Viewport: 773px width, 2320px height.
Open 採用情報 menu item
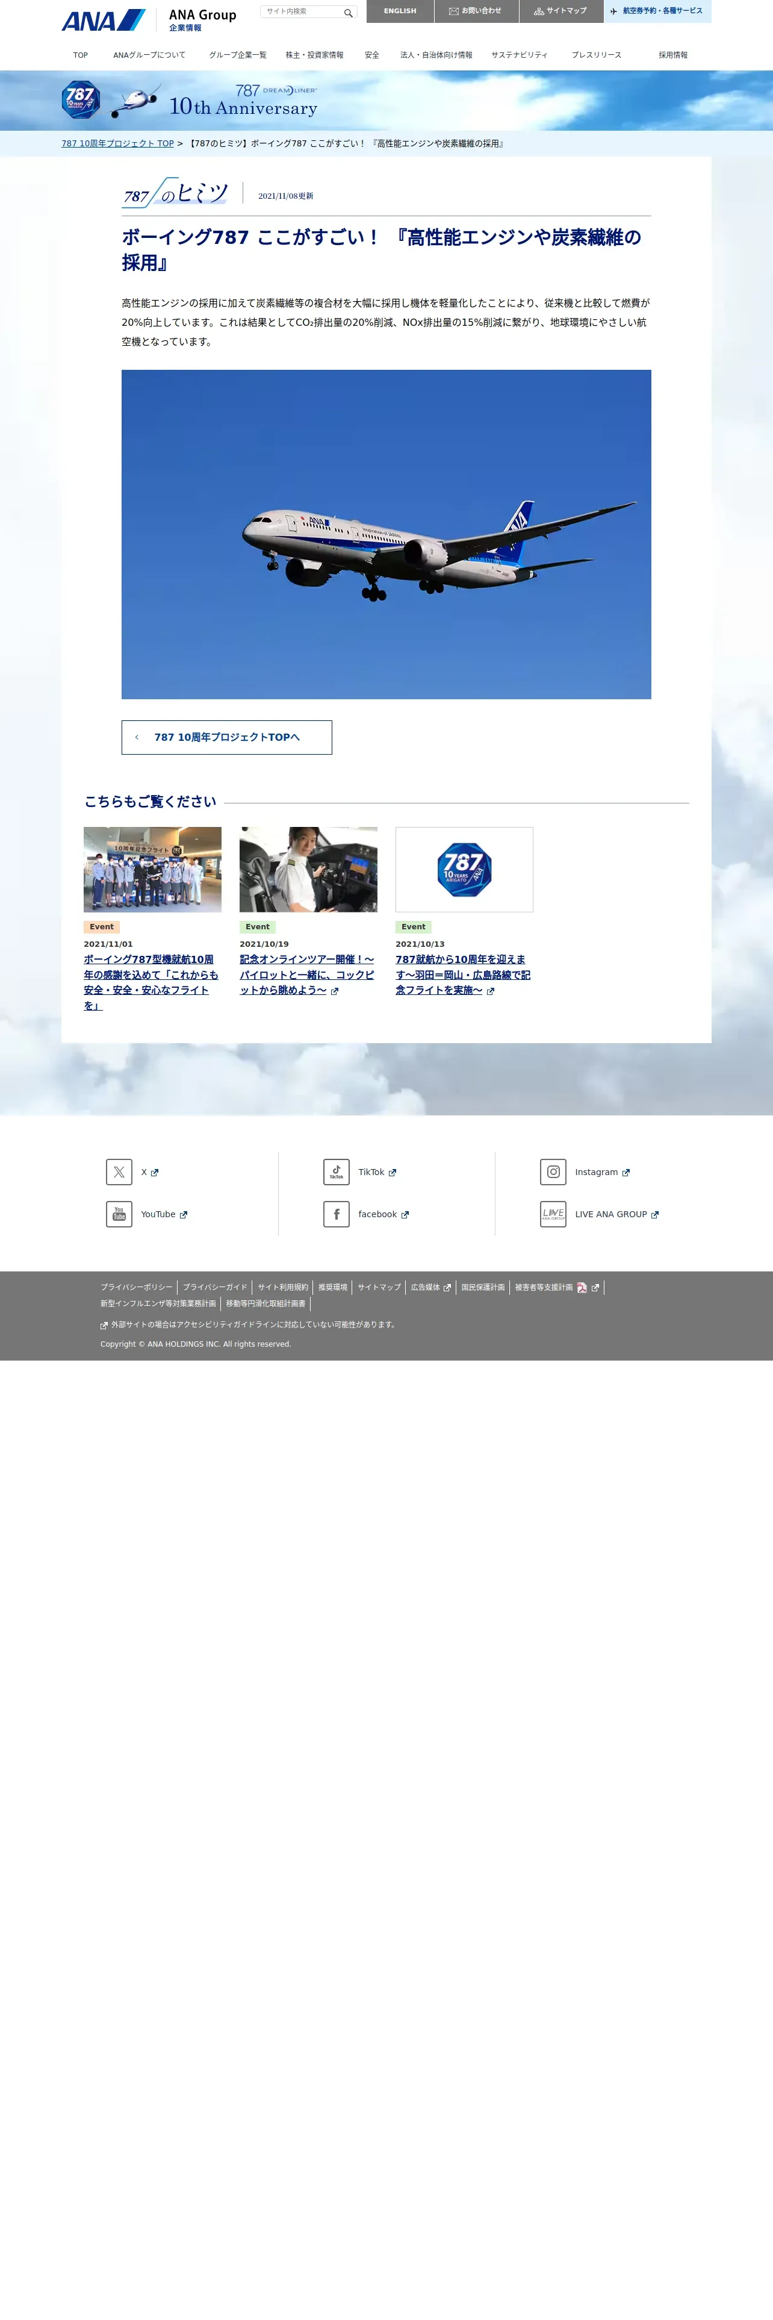pyautogui.click(x=673, y=55)
